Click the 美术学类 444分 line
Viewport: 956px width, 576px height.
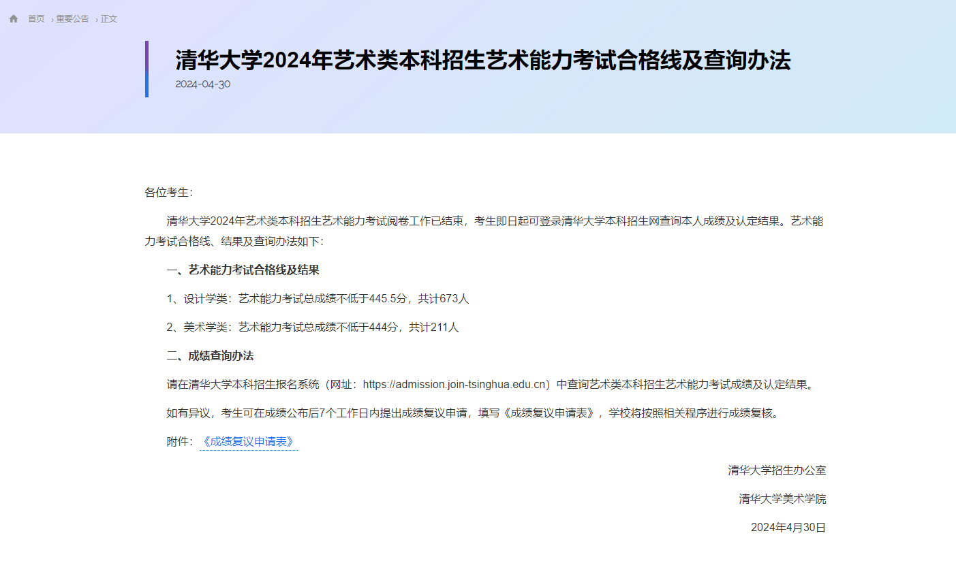[313, 327]
